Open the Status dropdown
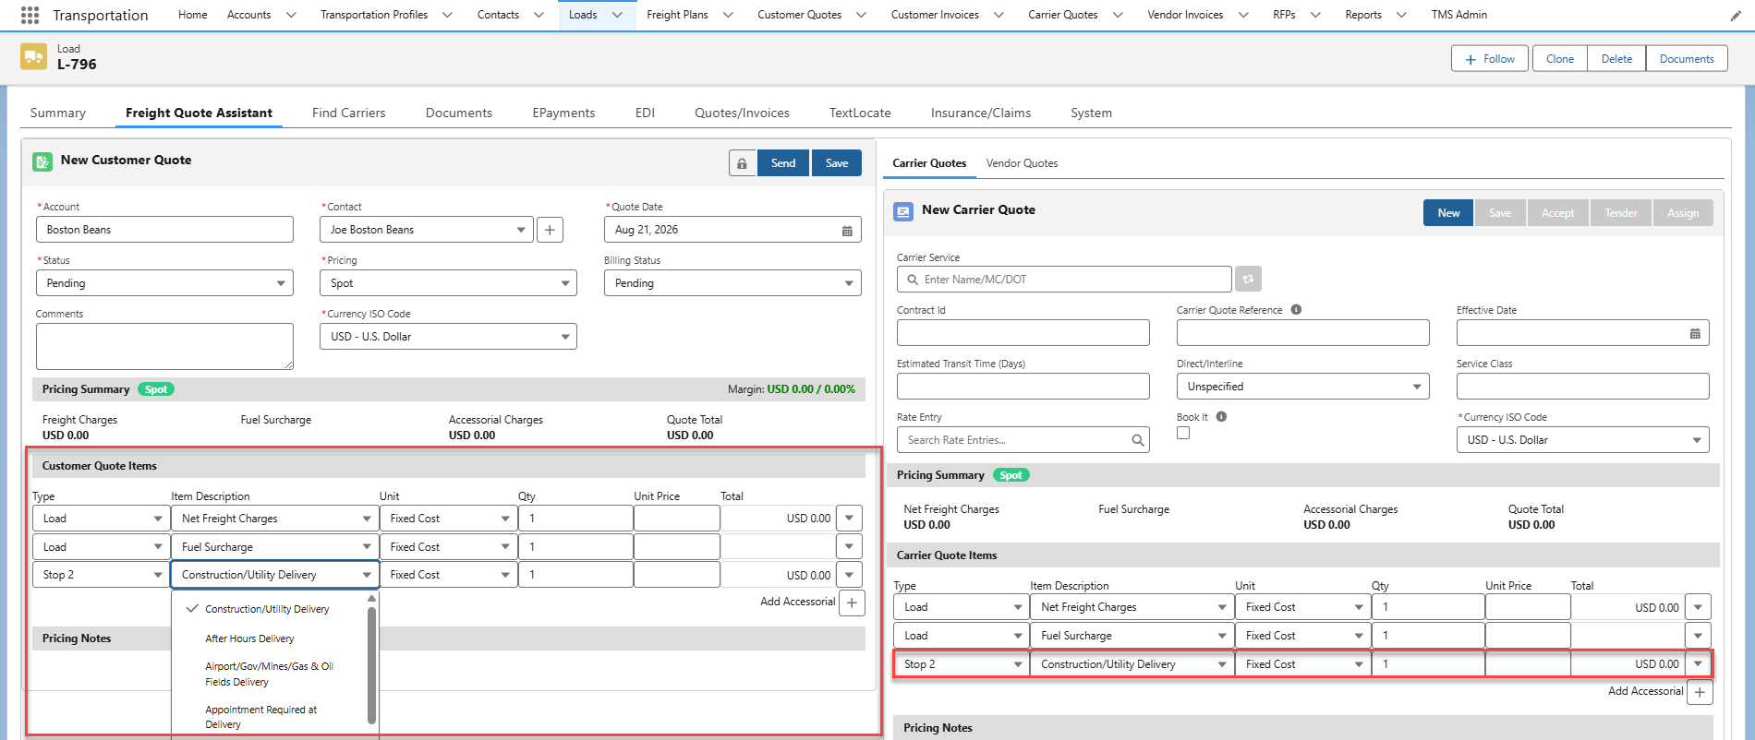The image size is (1755, 740). click(164, 283)
